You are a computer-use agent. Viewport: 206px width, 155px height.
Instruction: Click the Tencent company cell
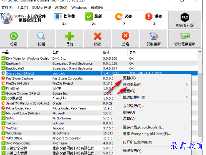[58, 128]
